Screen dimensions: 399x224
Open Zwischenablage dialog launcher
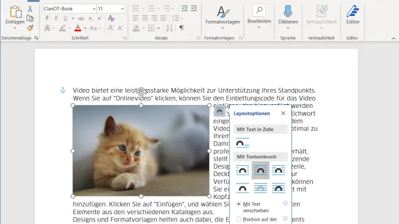tap(36, 38)
